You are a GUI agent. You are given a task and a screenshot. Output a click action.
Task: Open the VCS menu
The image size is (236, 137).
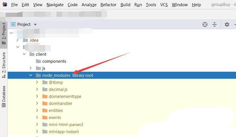(164, 5)
